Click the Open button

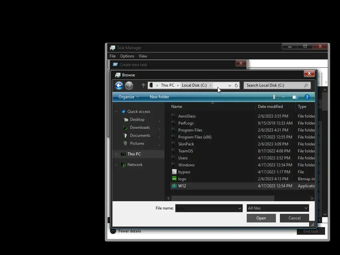[261, 218]
